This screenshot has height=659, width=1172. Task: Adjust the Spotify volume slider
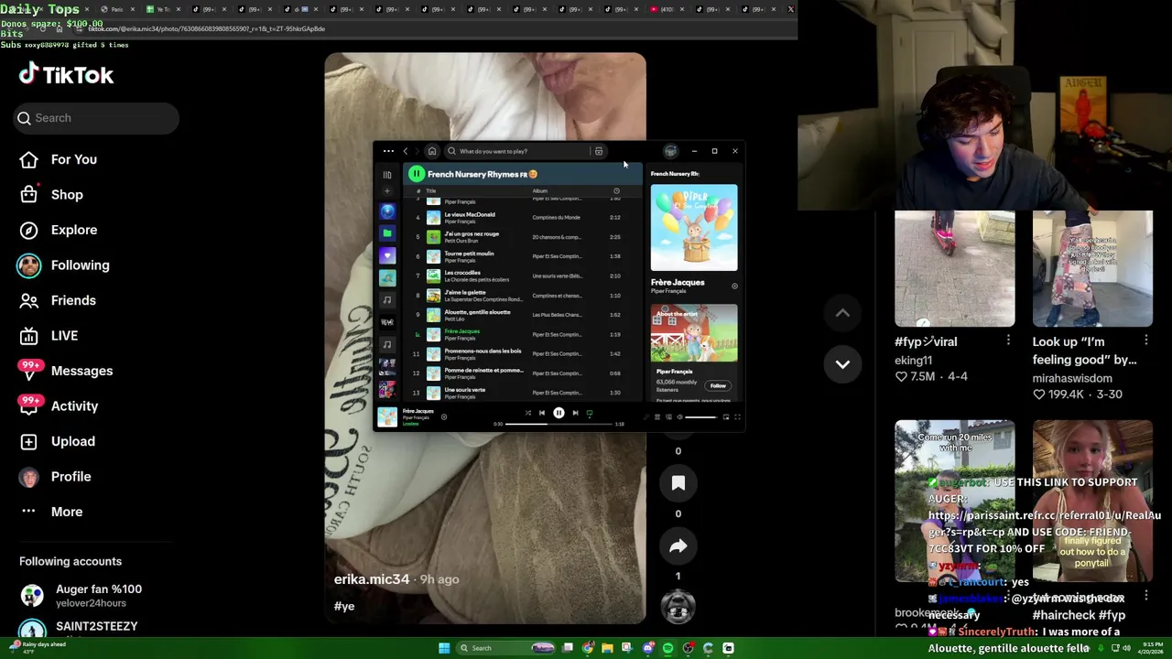[x=700, y=417]
